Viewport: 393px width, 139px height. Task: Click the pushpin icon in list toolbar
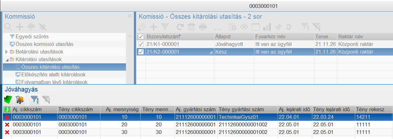pyautogui.click(x=278, y=27)
